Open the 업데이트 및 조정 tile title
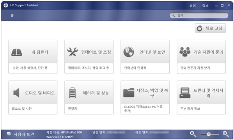The width and height of the screenshot is (234, 140). click(96, 52)
